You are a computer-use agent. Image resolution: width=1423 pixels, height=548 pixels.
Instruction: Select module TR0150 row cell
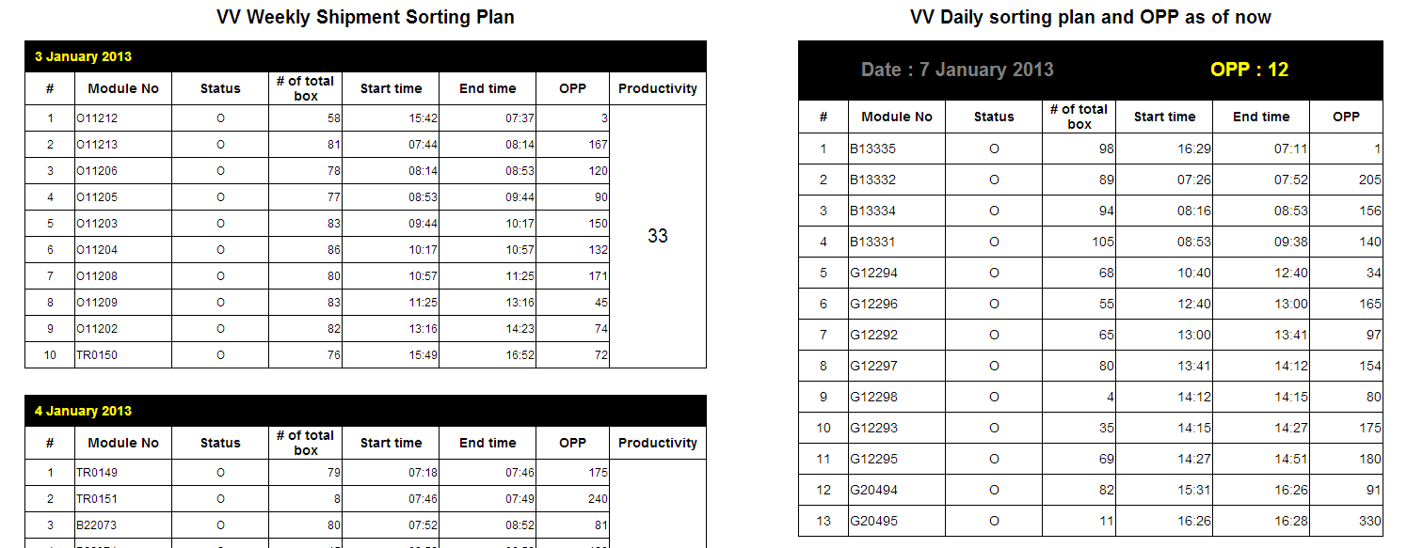point(97,355)
